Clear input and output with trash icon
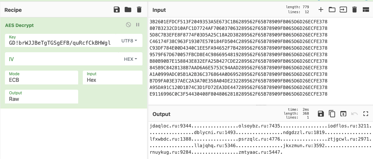This screenshot has width=373, height=159. [355, 10]
